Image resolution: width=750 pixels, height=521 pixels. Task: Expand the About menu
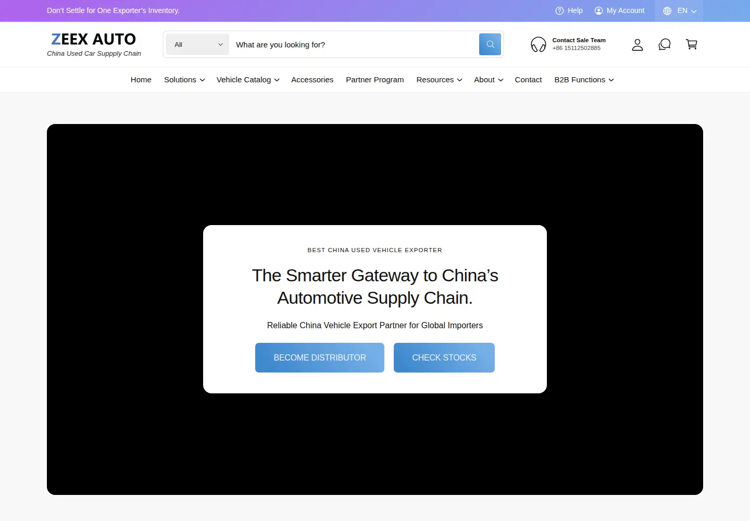[x=489, y=80]
